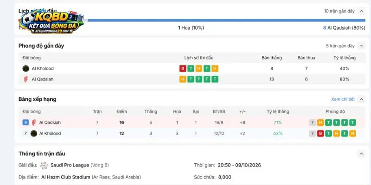Click the last H badge in Al Kholood's standings row

coord(352,133)
